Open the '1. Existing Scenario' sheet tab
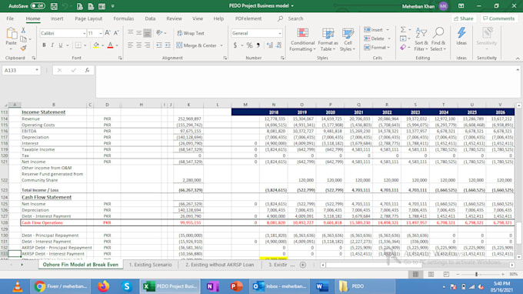Image resolution: width=523 pixels, height=294 pixels. point(151,265)
